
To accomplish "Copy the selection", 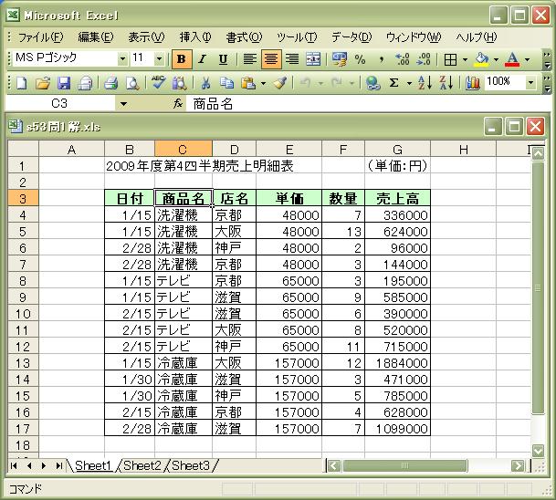I will coord(227,83).
